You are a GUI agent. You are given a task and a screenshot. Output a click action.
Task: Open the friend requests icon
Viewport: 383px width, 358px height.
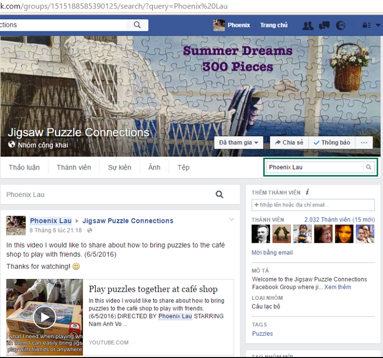308,25
